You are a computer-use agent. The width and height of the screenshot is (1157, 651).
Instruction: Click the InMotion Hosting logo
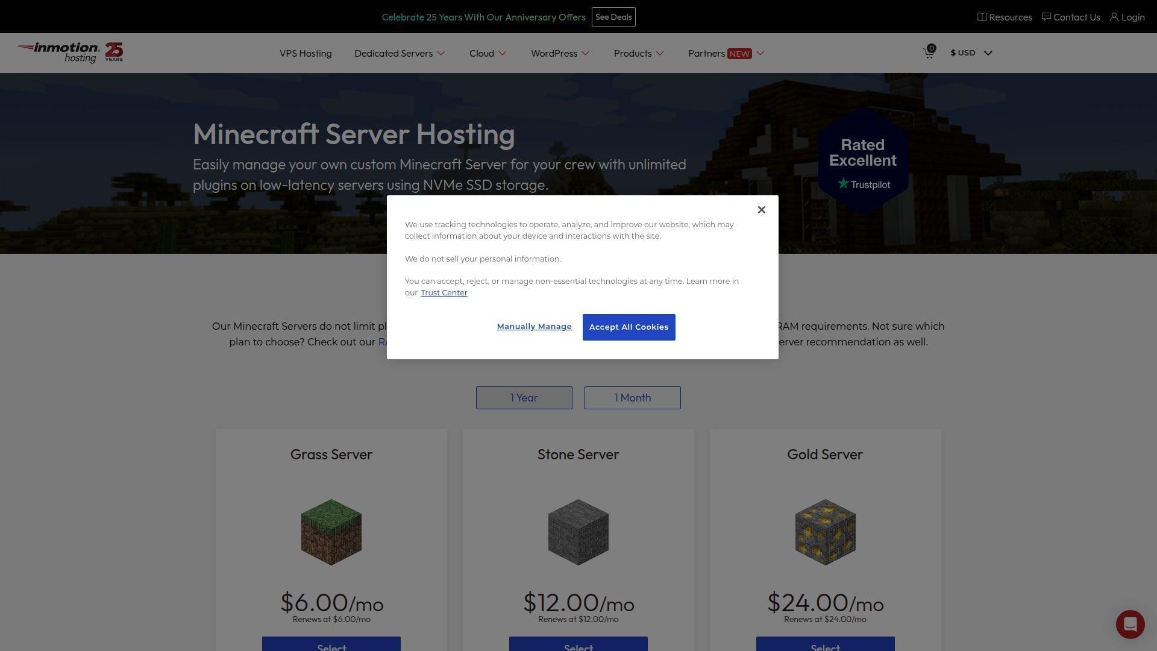(69, 52)
